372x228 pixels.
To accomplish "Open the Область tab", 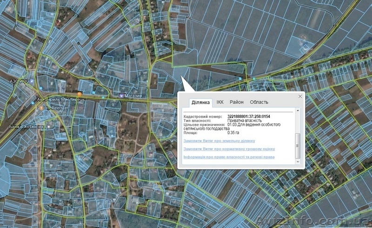I will coord(259,102).
